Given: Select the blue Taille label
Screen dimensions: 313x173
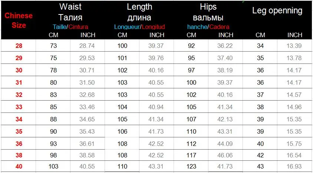Looking at the screenshot, I should click(x=59, y=27).
